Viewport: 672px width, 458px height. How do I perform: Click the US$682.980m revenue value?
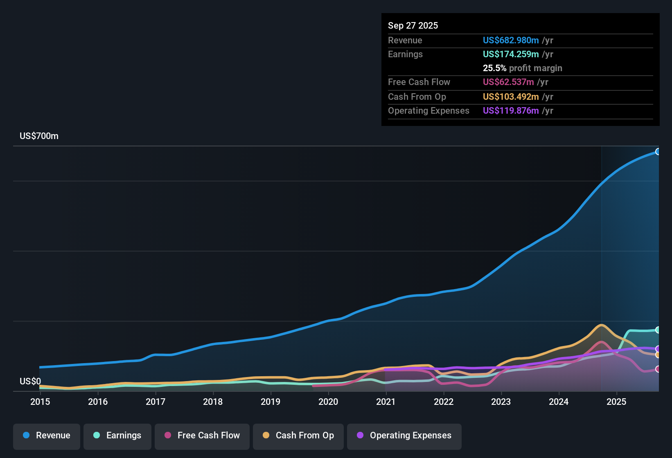point(511,40)
